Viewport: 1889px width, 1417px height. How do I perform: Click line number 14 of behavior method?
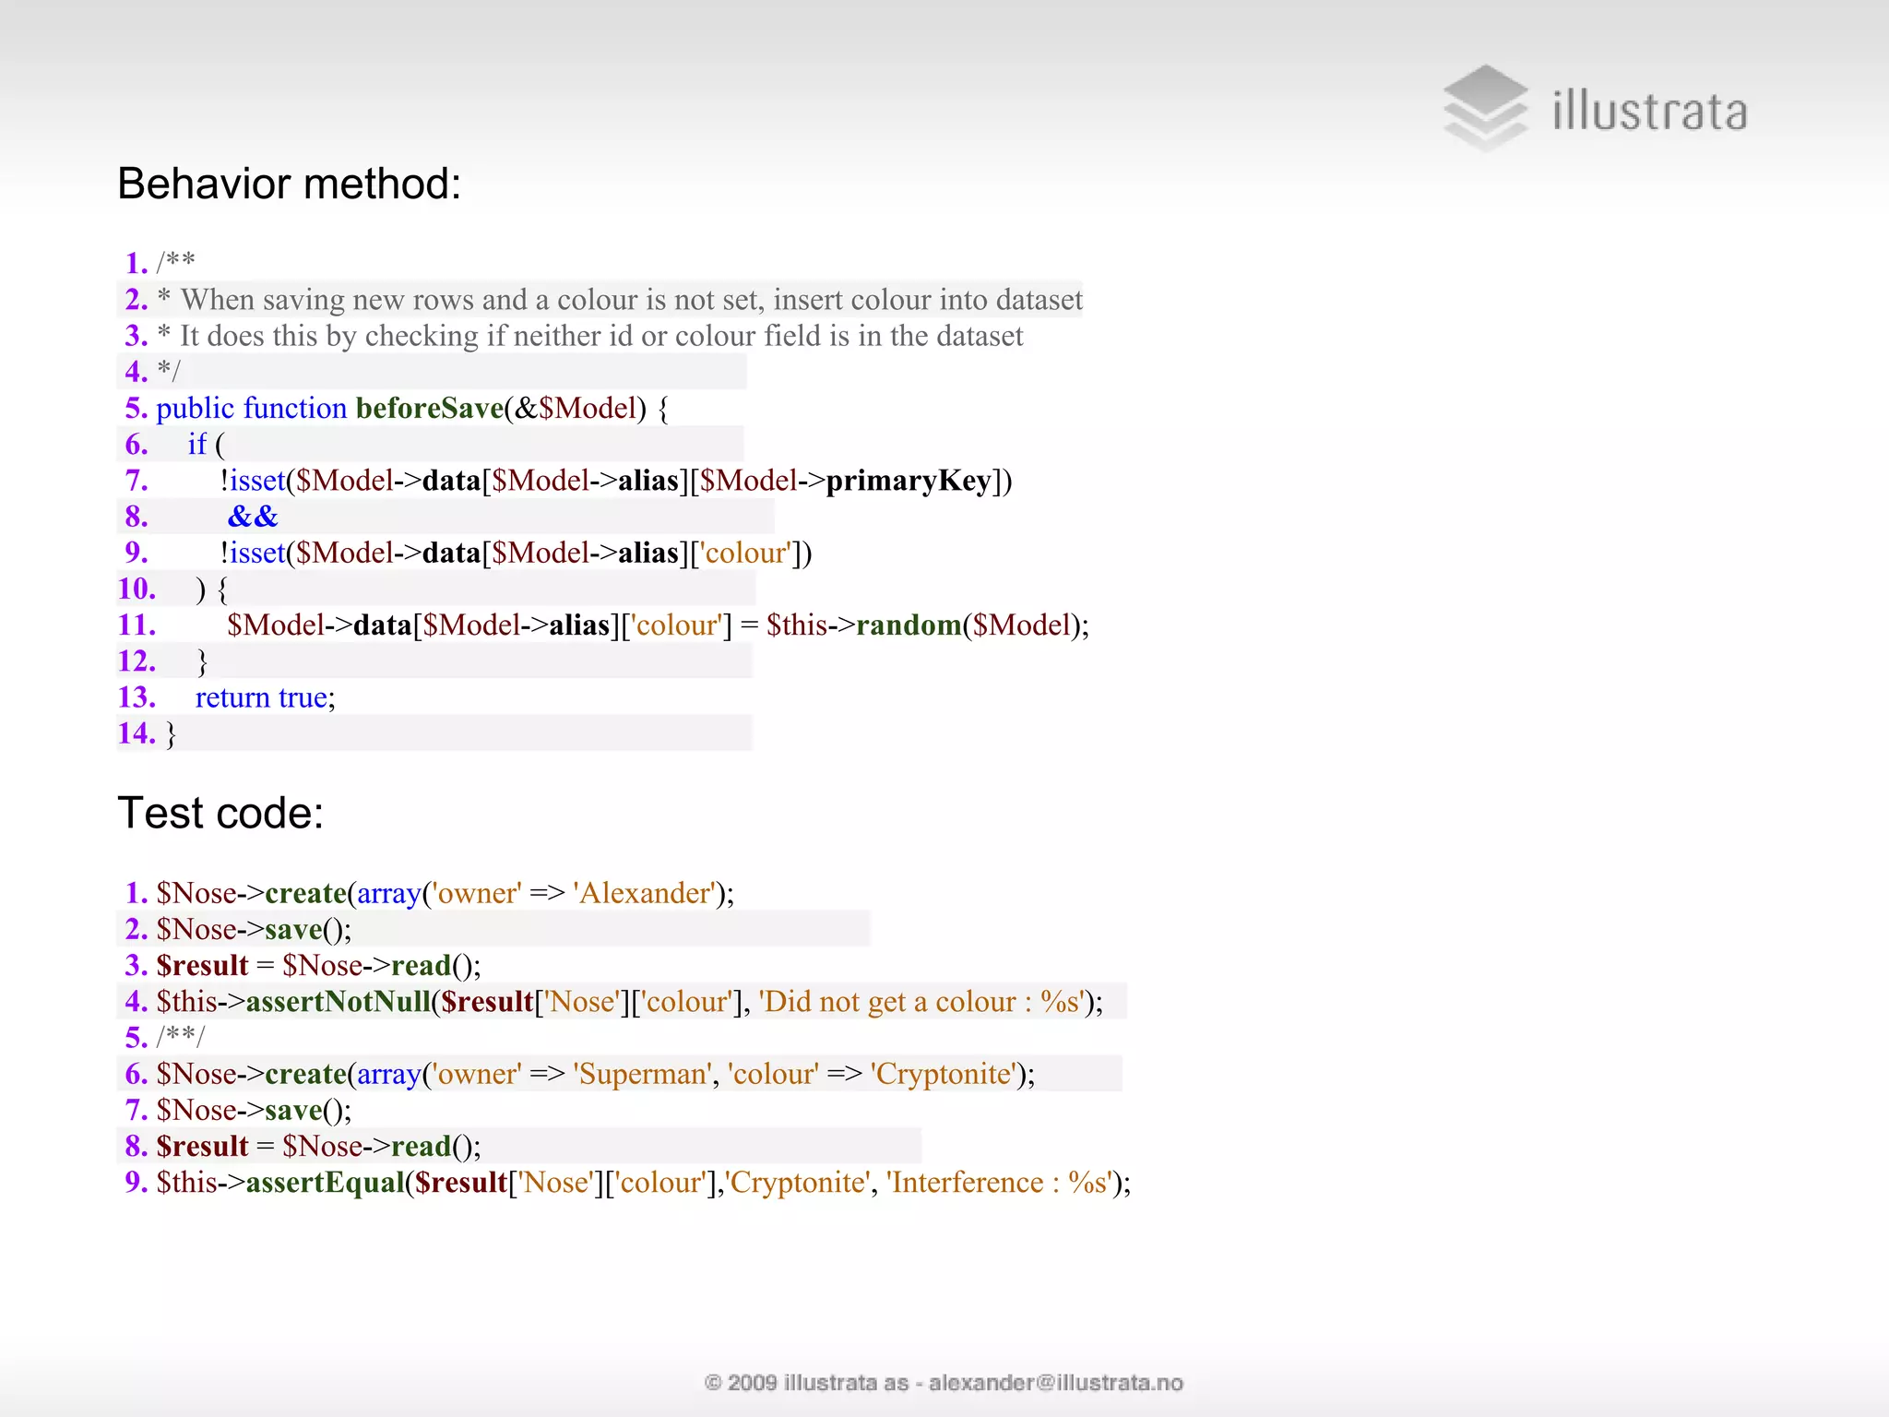(136, 733)
